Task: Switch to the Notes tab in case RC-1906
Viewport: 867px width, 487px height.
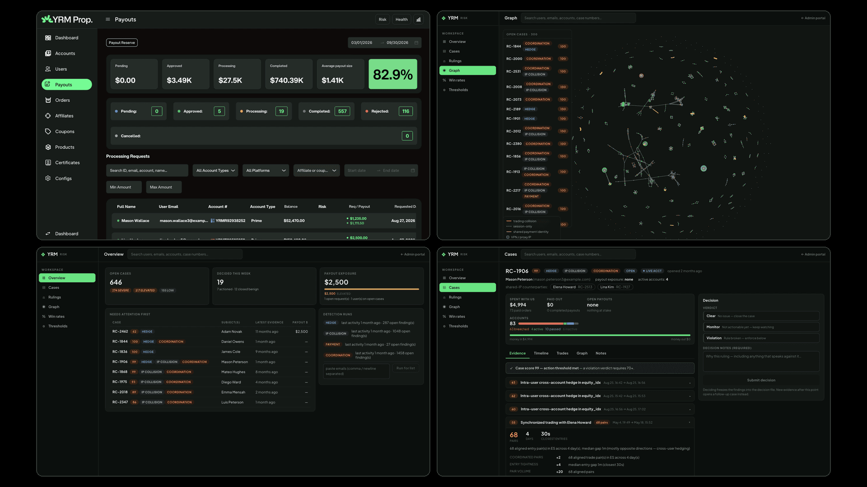Action: pos(601,354)
